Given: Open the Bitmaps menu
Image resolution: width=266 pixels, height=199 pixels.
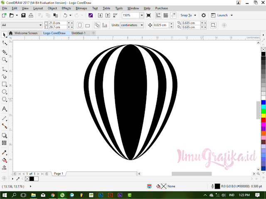Looking at the screenshot, I should (81, 8).
